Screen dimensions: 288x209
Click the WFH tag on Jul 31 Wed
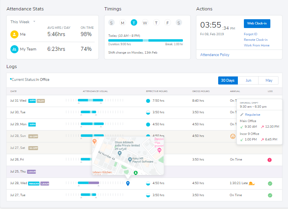(32, 101)
